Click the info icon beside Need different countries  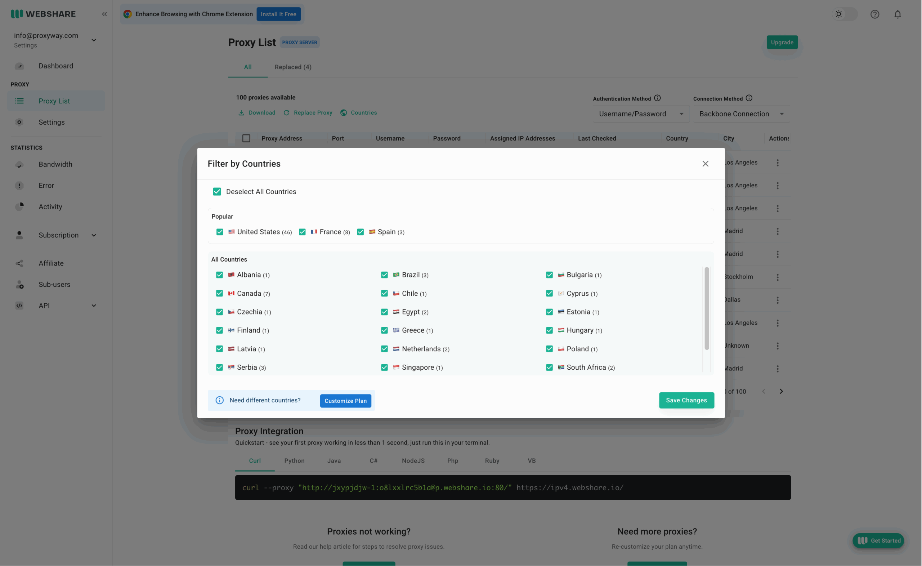220,401
